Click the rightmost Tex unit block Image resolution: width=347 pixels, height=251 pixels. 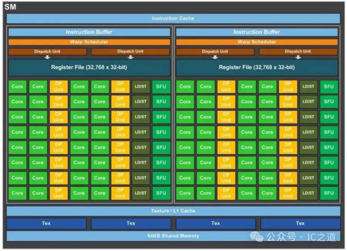[x=300, y=223]
